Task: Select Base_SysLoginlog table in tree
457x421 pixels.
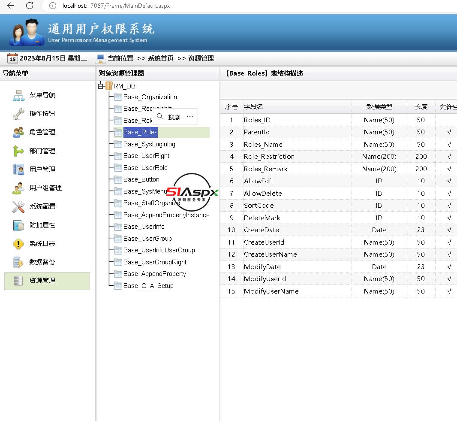Action: point(149,144)
